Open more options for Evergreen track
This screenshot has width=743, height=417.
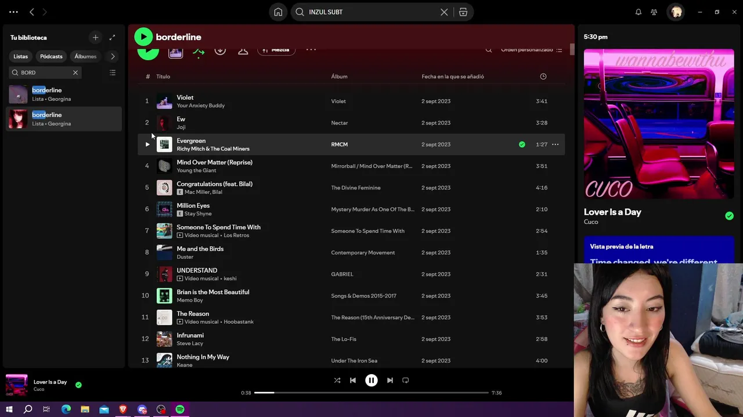556,144
